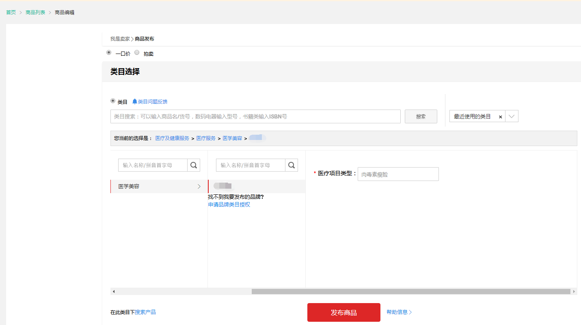Click the red 发布商品 button
The width and height of the screenshot is (581, 325).
coord(344,312)
